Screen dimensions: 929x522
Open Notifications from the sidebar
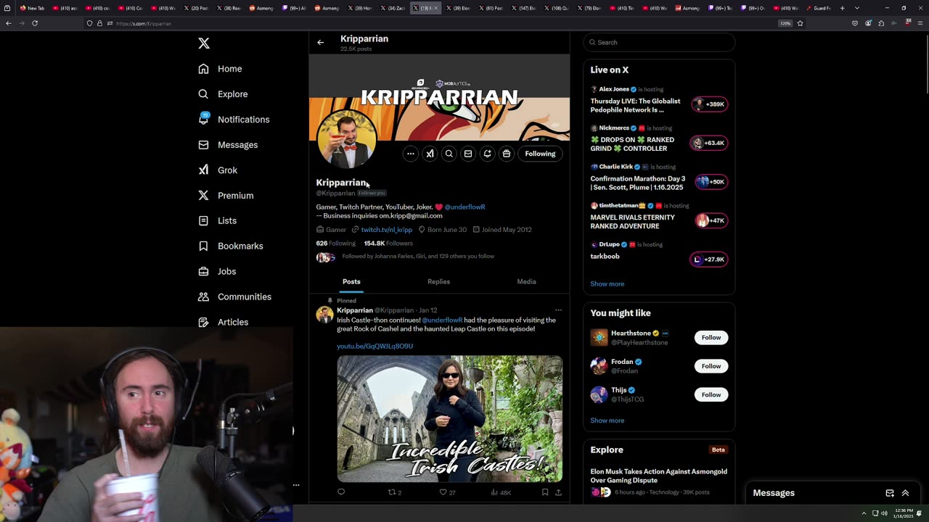pos(234,120)
